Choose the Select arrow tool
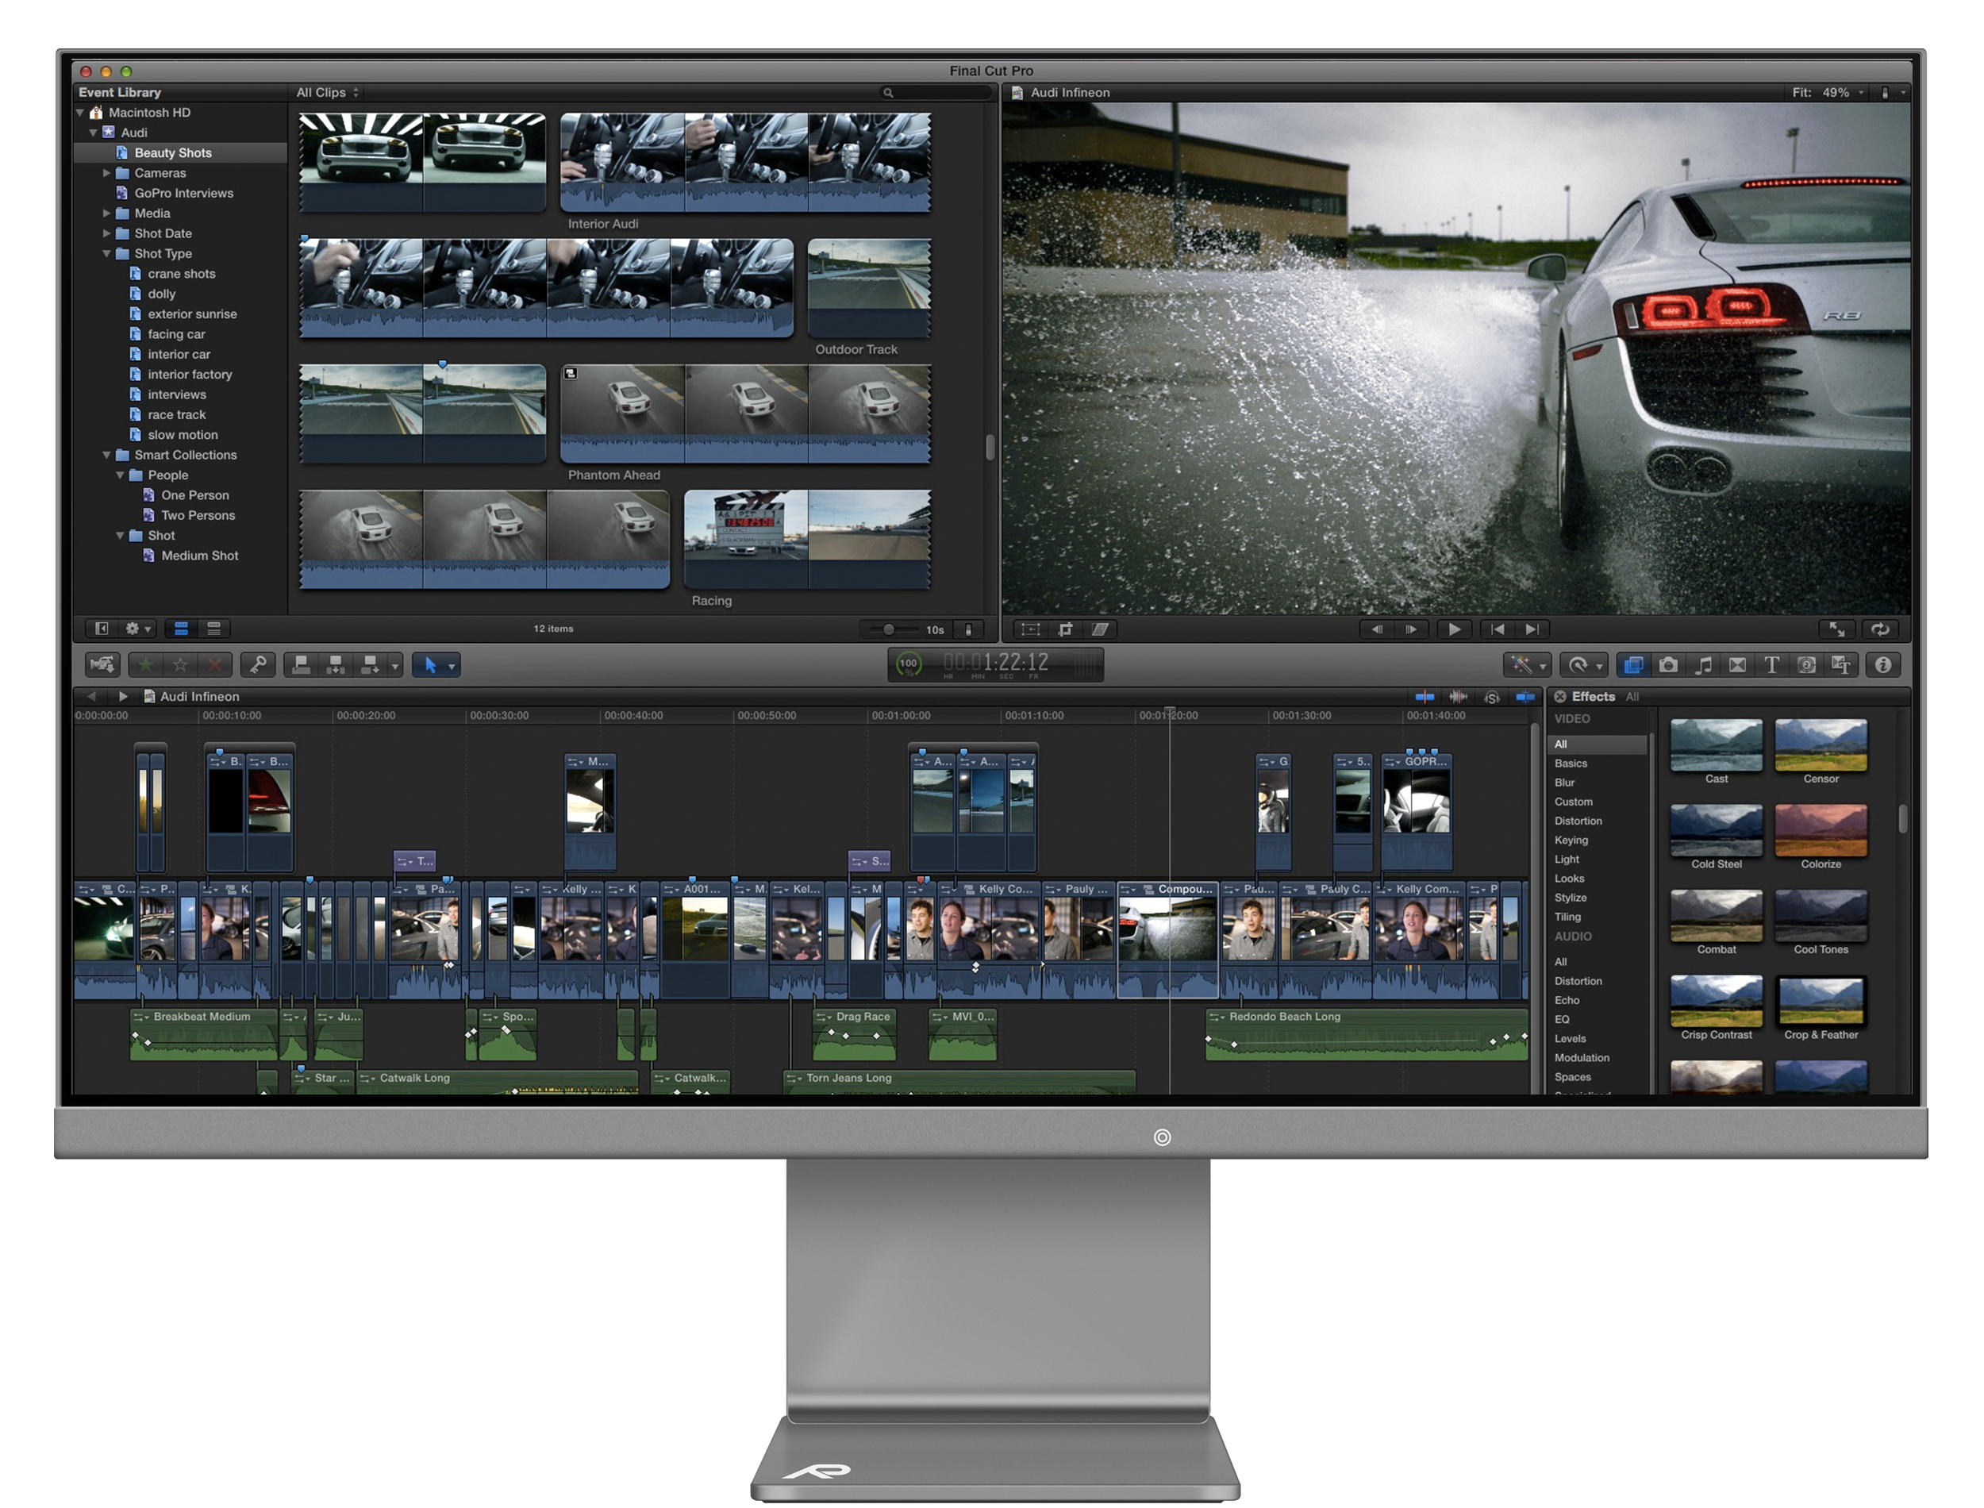The height and width of the screenshot is (1508, 1984). pos(431,665)
